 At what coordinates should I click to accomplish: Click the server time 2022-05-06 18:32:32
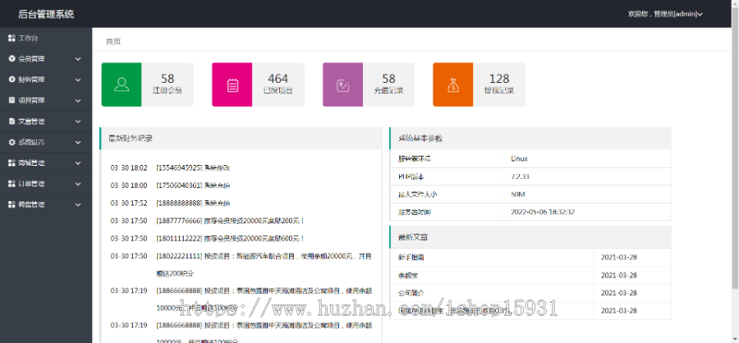(x=543, y=212)
